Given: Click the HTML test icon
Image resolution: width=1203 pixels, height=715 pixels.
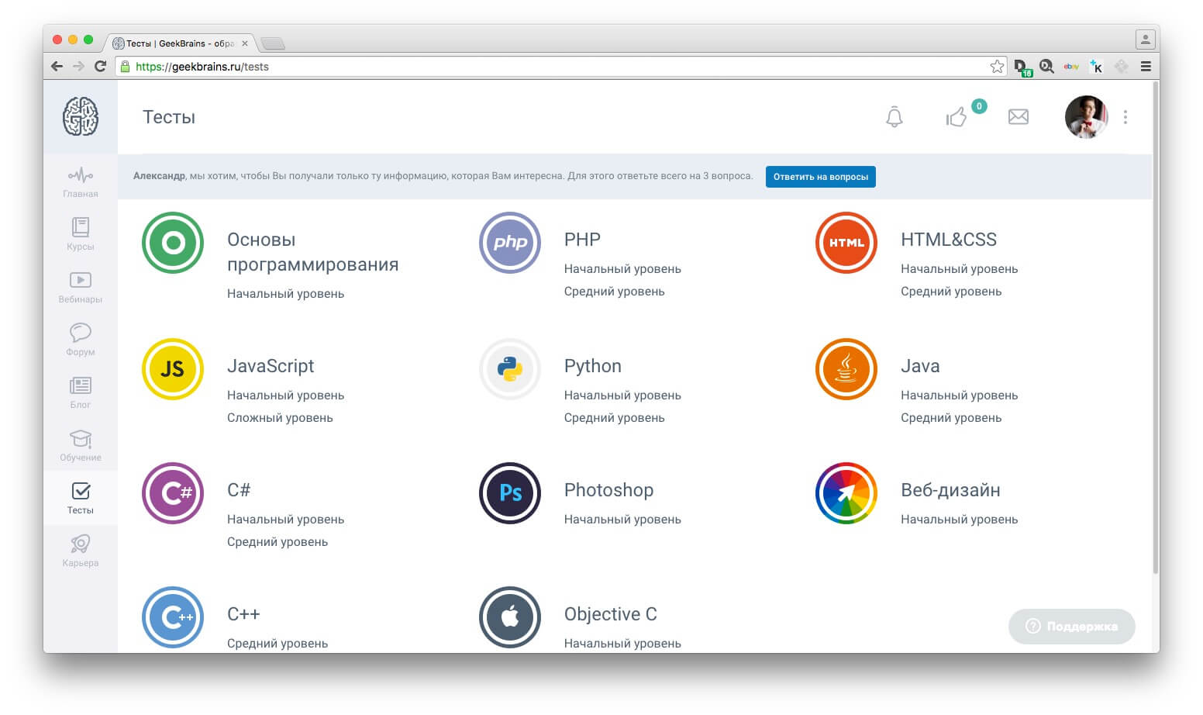Looking at the screenshot, I should [x=846, y=243].
